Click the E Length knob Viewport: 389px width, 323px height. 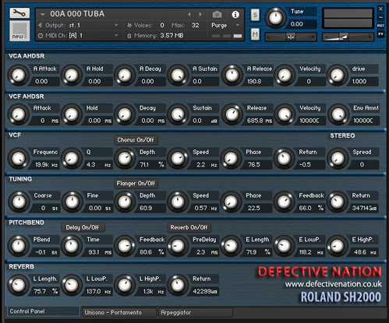pyautogui.click(x=231, y=246)
